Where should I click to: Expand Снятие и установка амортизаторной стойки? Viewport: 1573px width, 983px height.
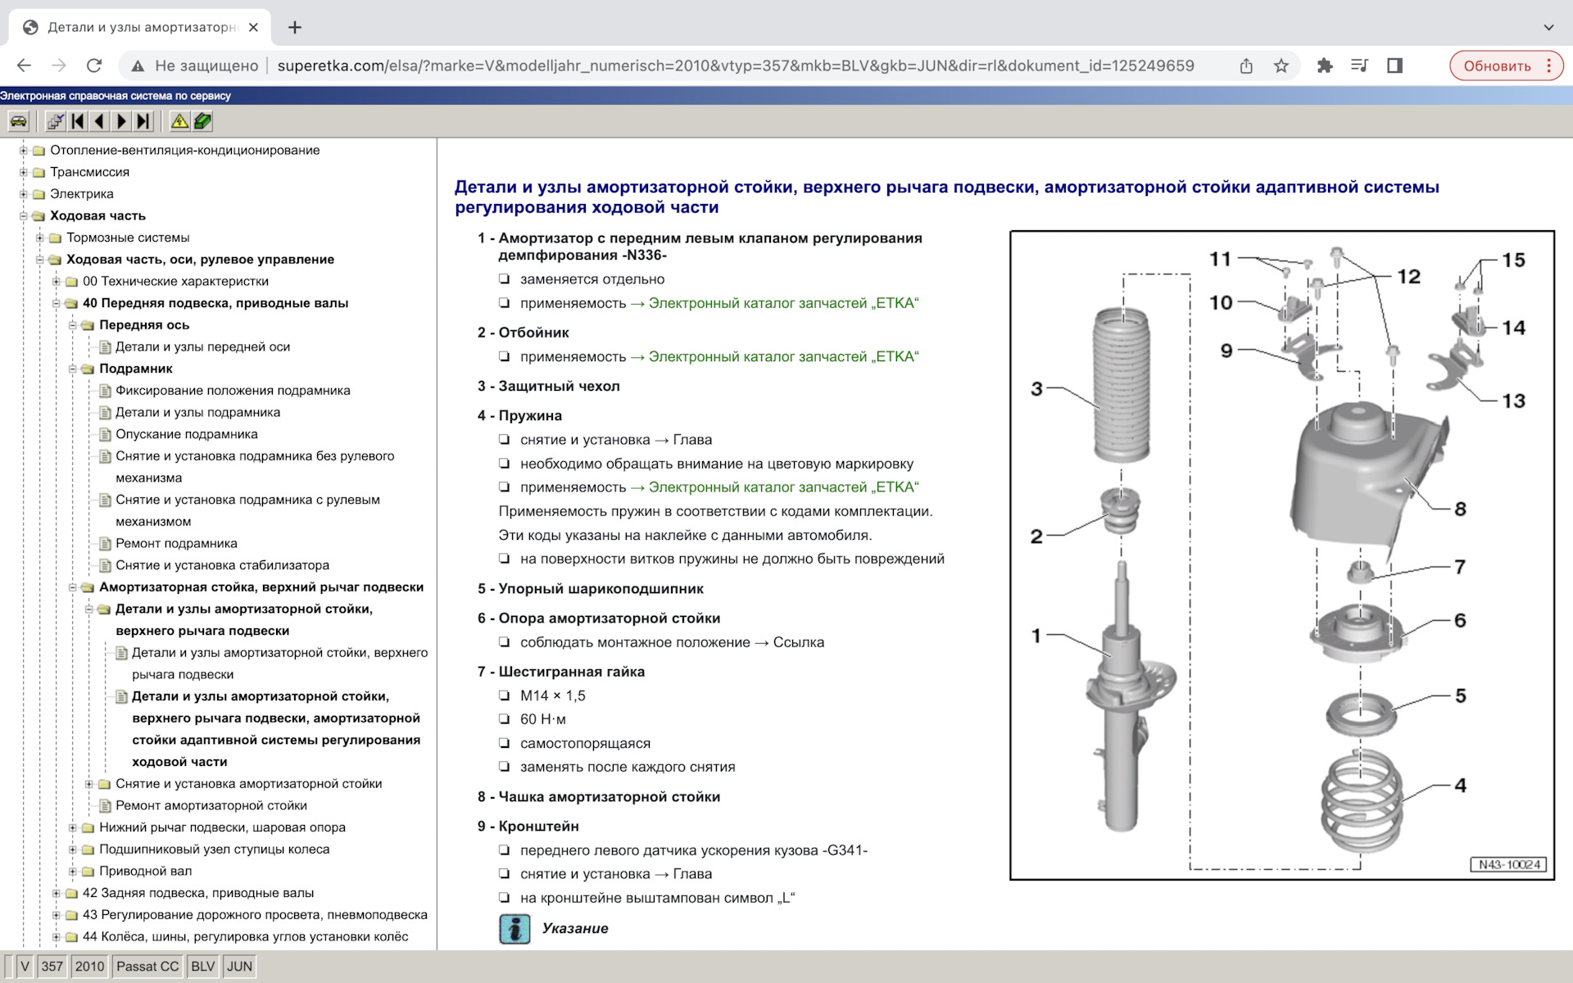(89, 784)
